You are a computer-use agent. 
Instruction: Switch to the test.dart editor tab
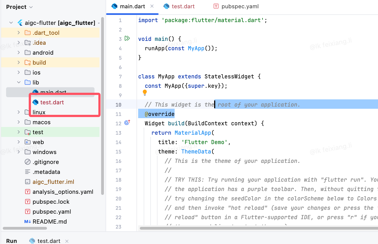click(179, 6)
